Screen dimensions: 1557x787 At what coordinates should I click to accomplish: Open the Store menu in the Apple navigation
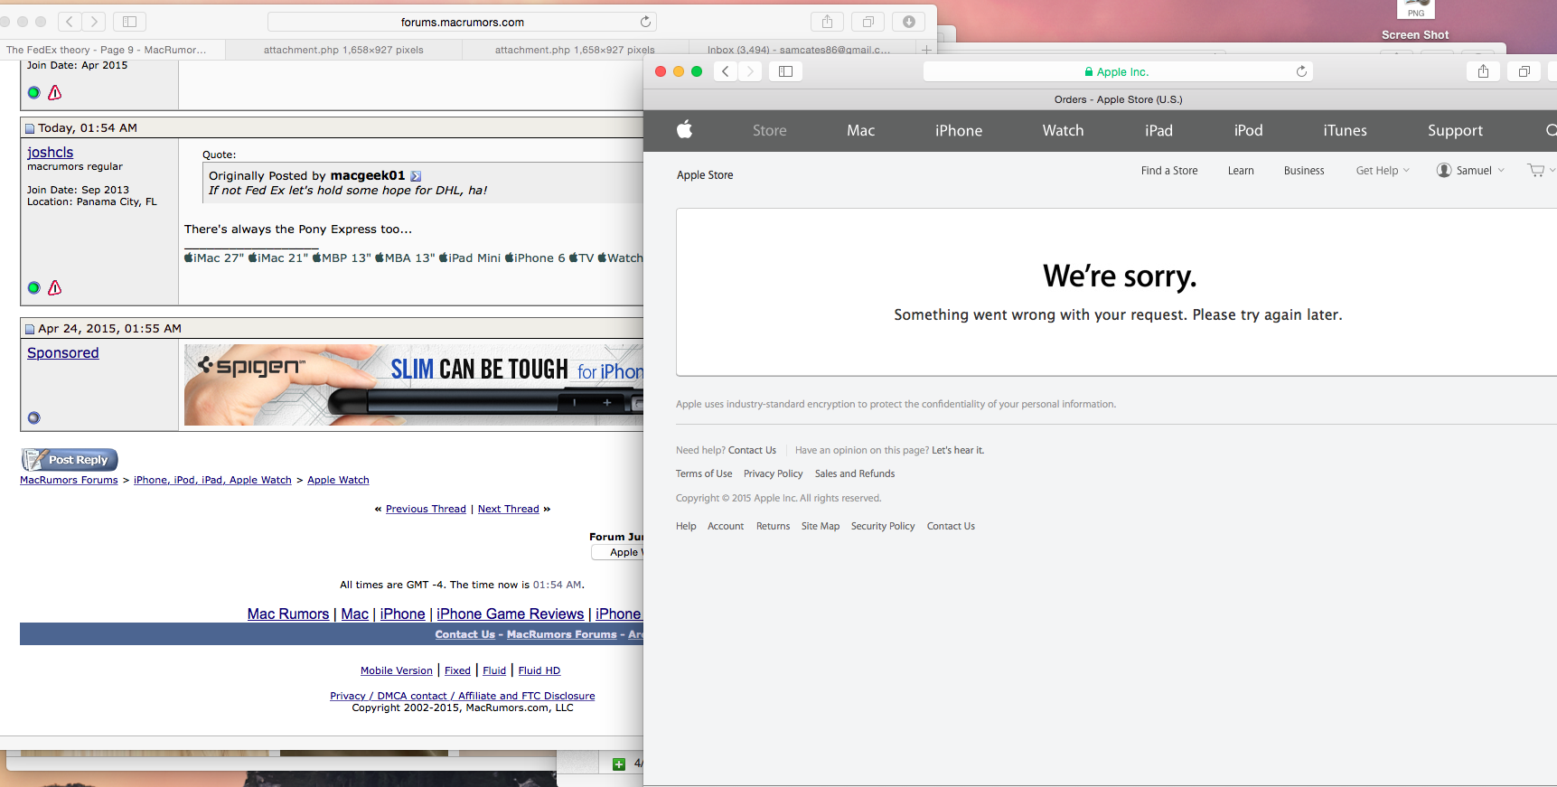coord(770,130)
